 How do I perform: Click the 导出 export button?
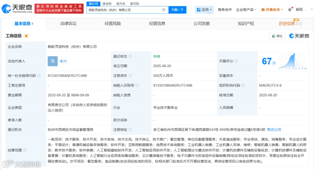point(277,36)
